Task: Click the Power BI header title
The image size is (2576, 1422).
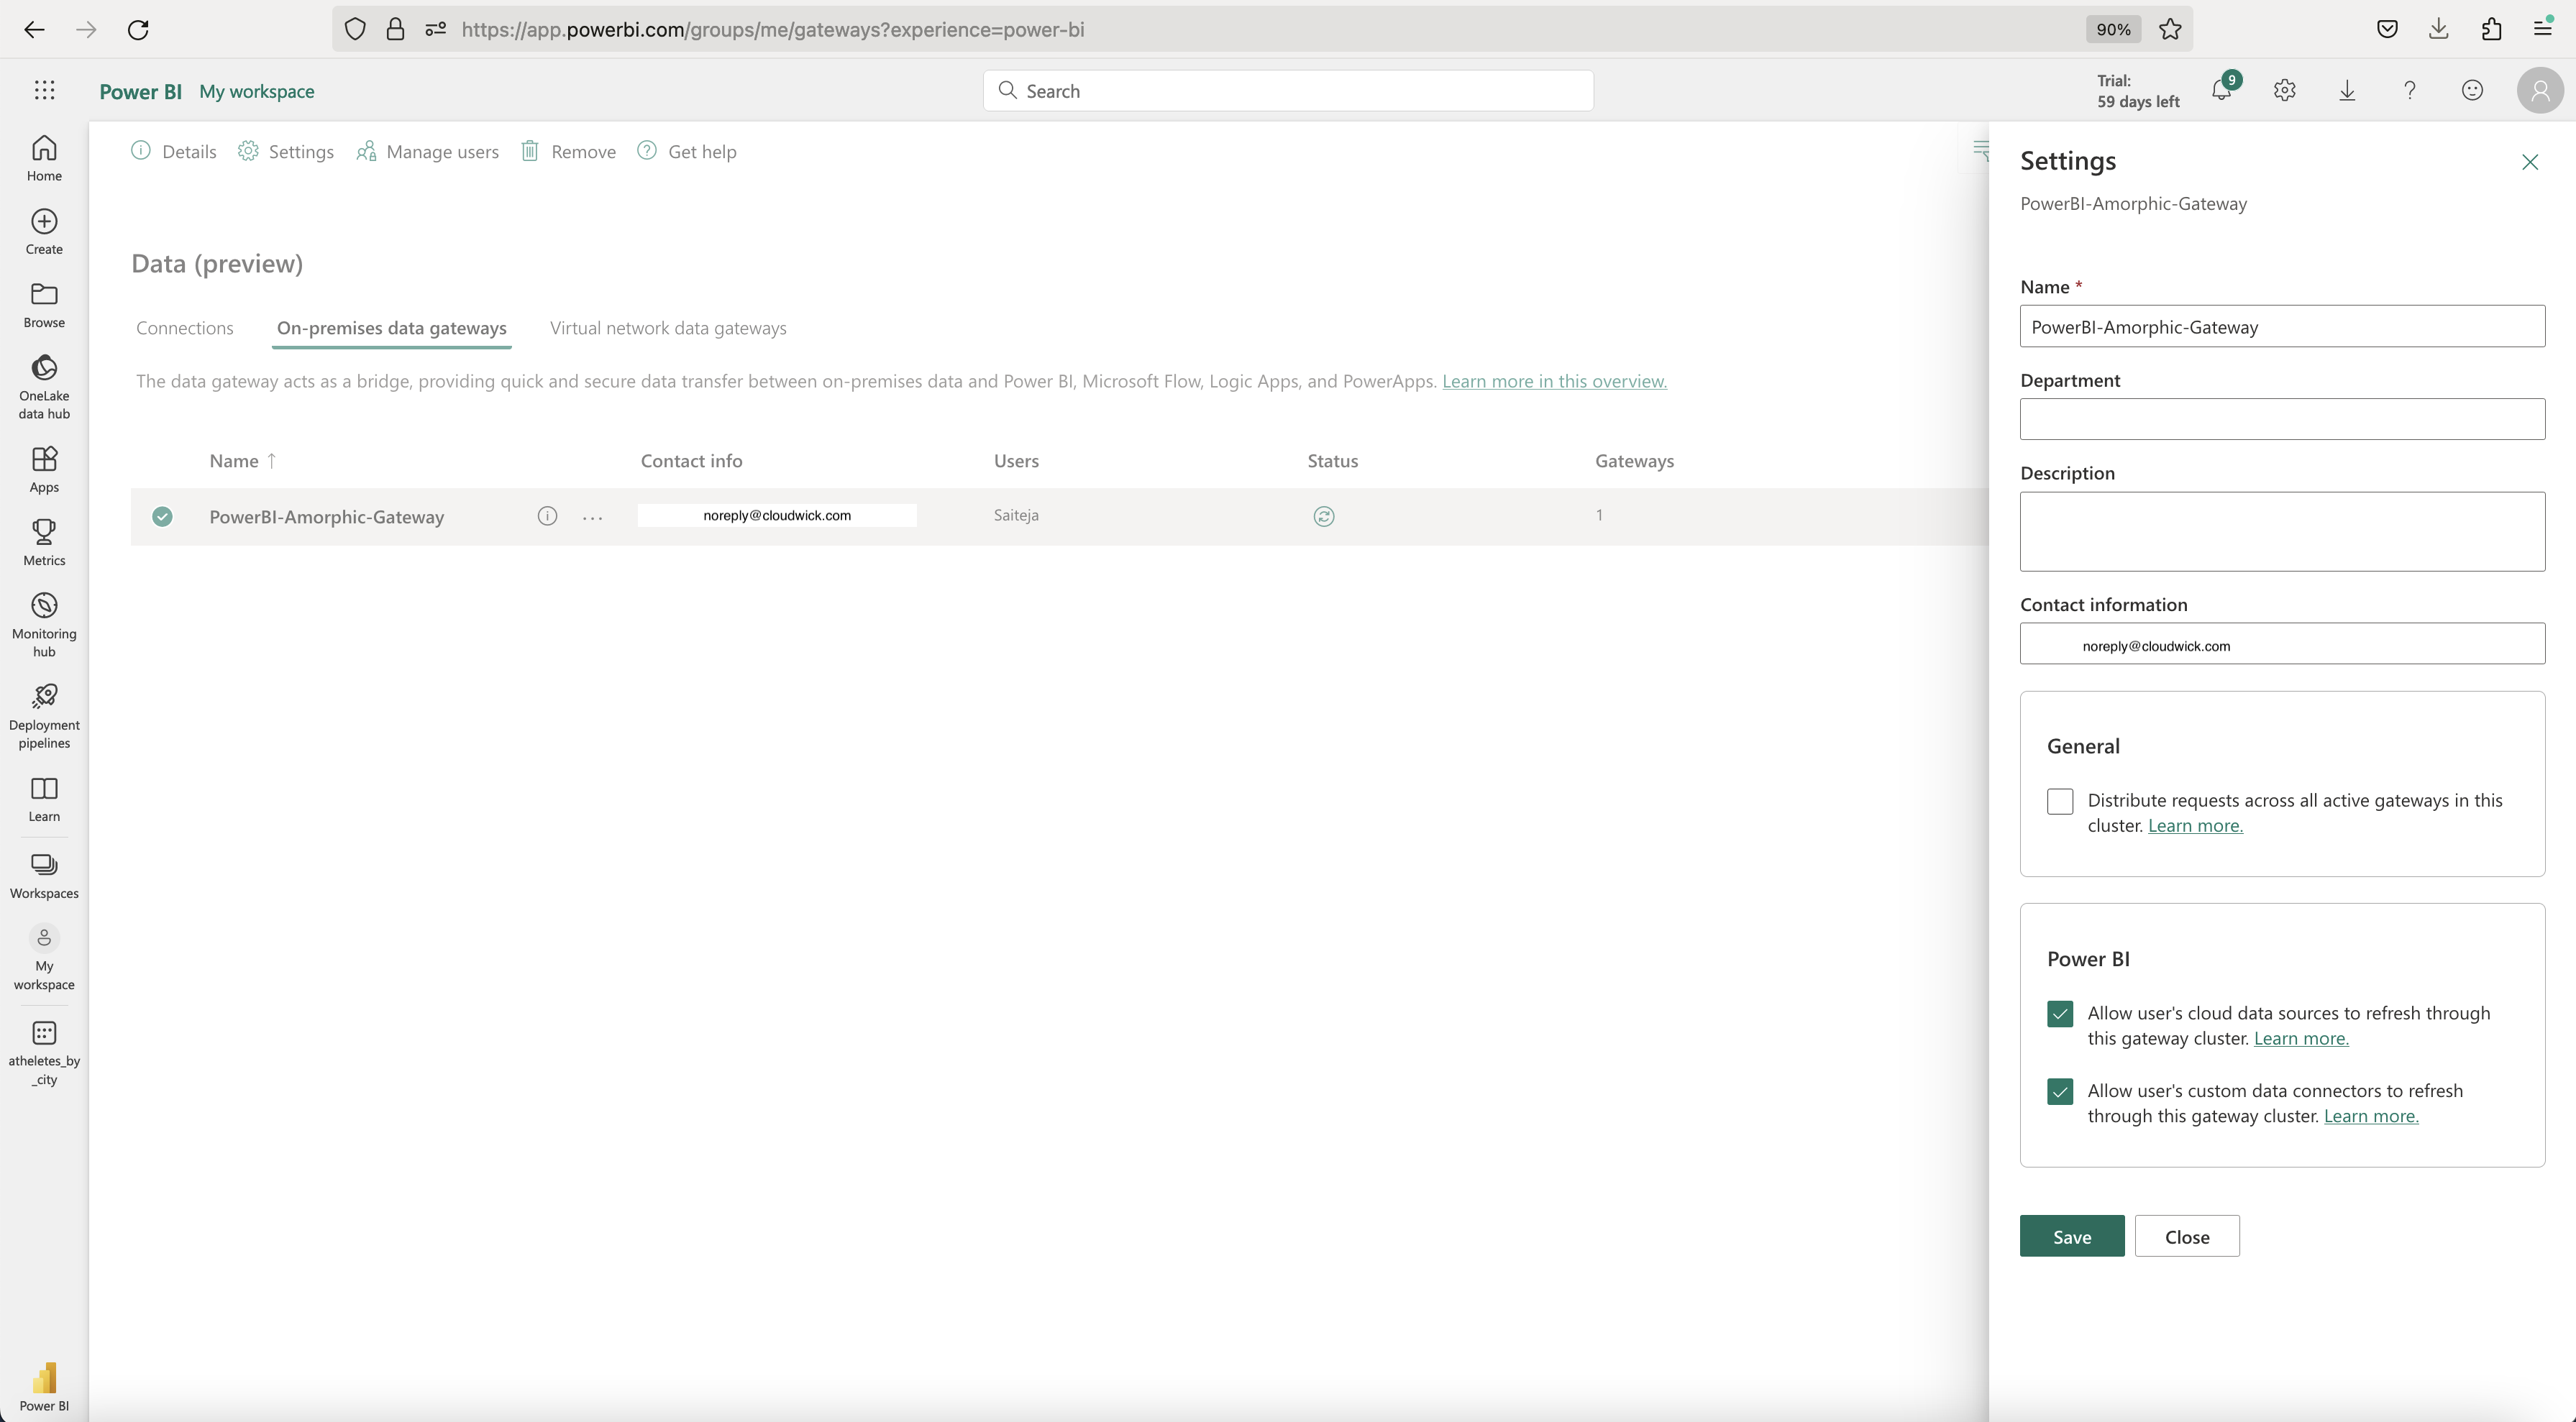Action: (x=141, y=91)
